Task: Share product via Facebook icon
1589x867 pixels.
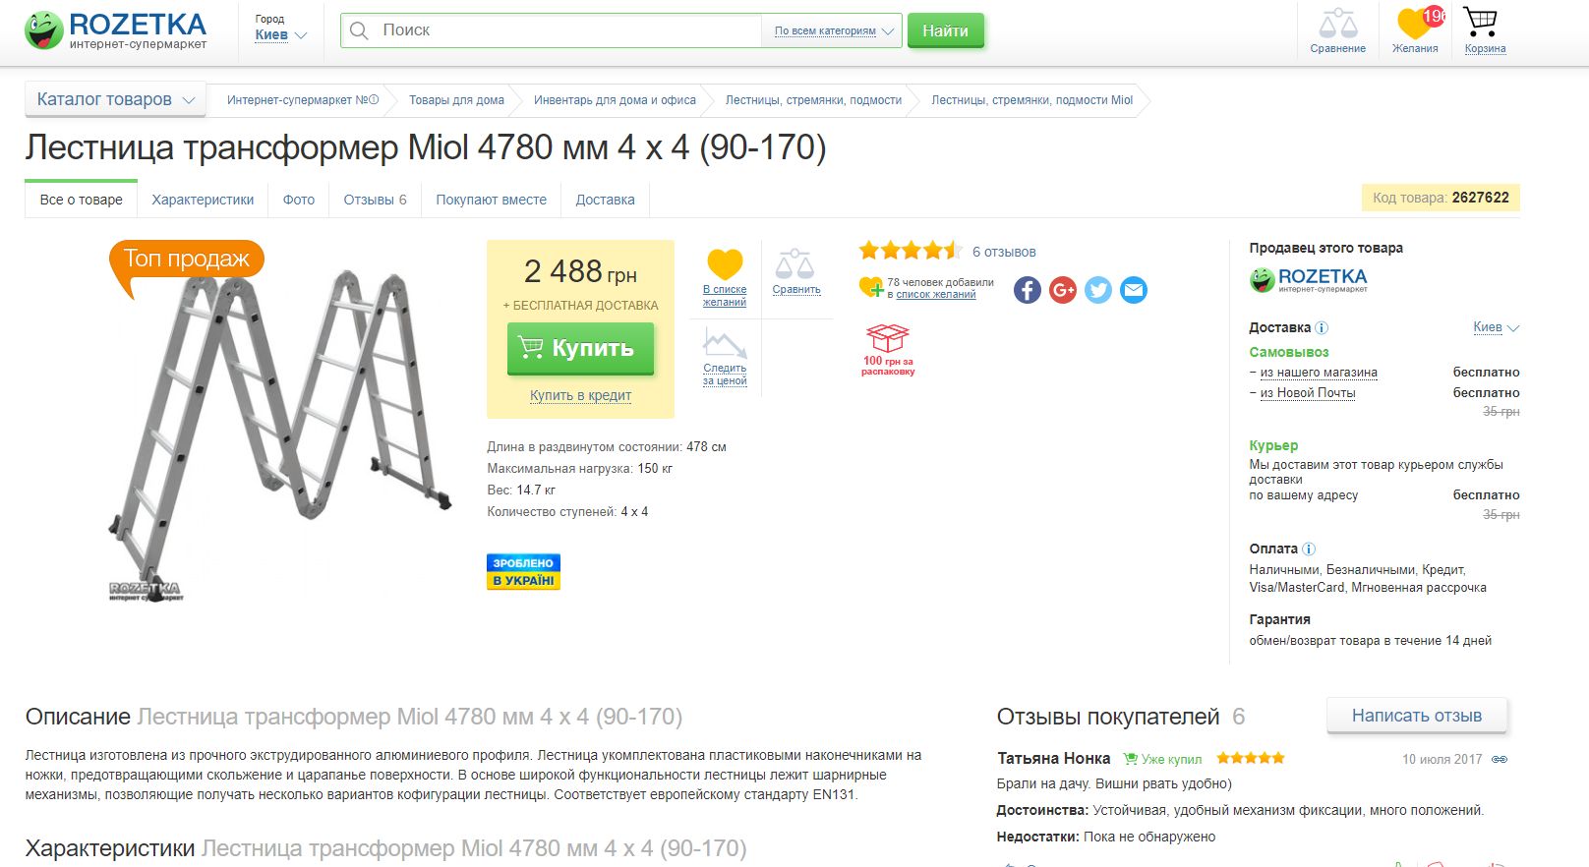Action: click(1028, 290)
